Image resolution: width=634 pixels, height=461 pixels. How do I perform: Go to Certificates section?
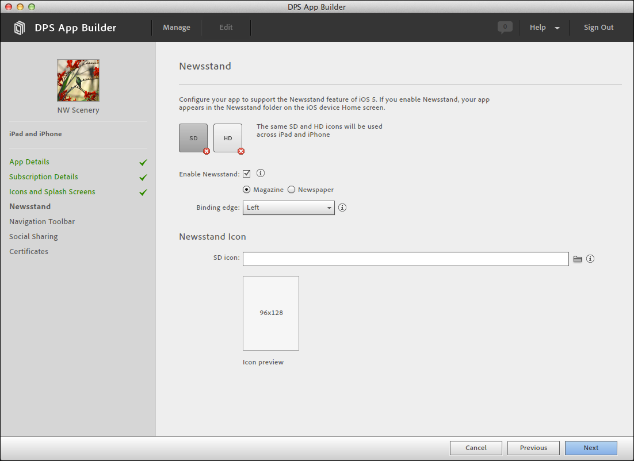(x=29, y=251)
